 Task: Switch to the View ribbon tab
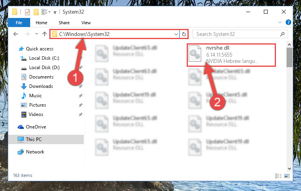86,23
